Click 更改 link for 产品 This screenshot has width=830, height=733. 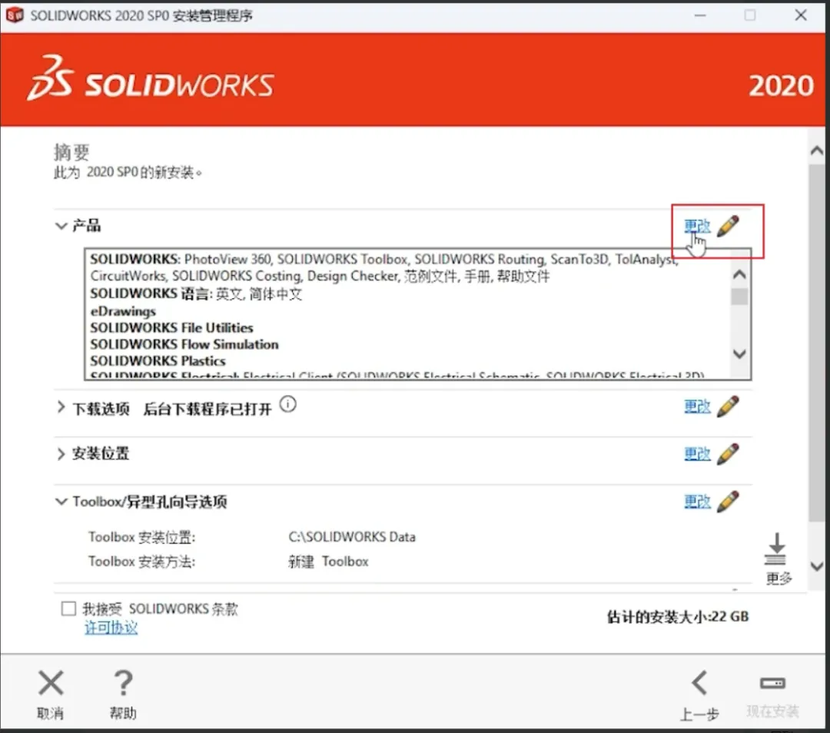pos(697,226)
